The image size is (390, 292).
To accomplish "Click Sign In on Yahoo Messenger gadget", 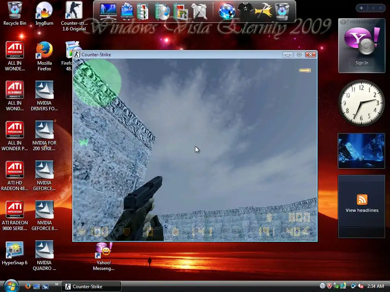I will coord(361,63).
